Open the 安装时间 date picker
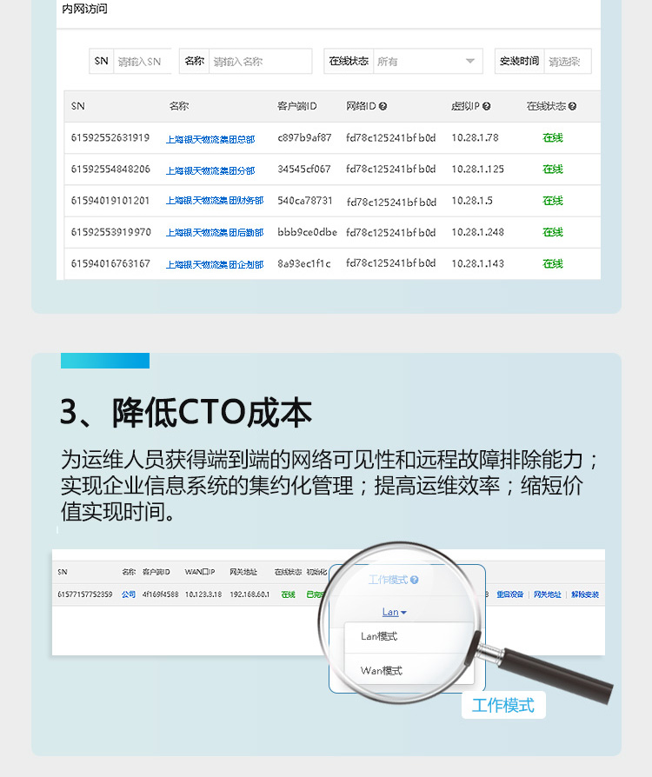652x777 pixels. pyautogui.click(x=568, y=62)
